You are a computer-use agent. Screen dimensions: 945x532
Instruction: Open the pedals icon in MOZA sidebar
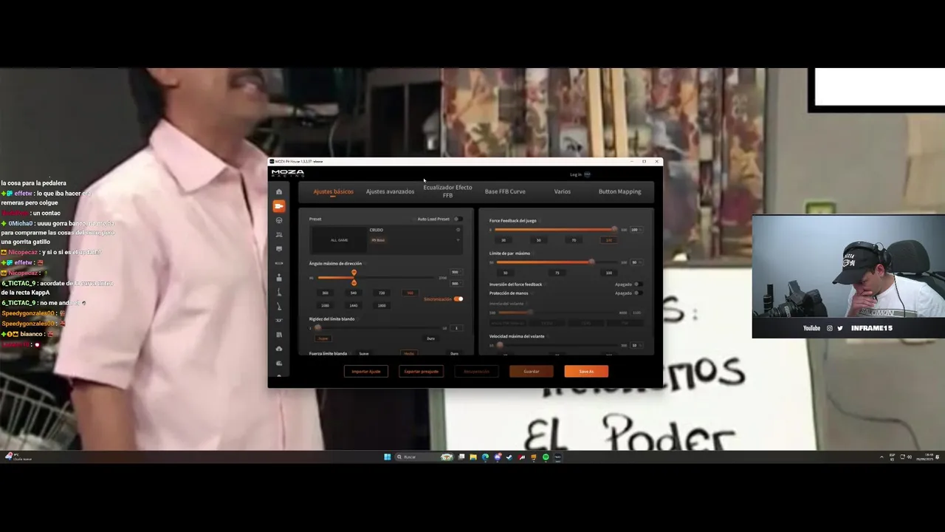[x=279, y=234]
